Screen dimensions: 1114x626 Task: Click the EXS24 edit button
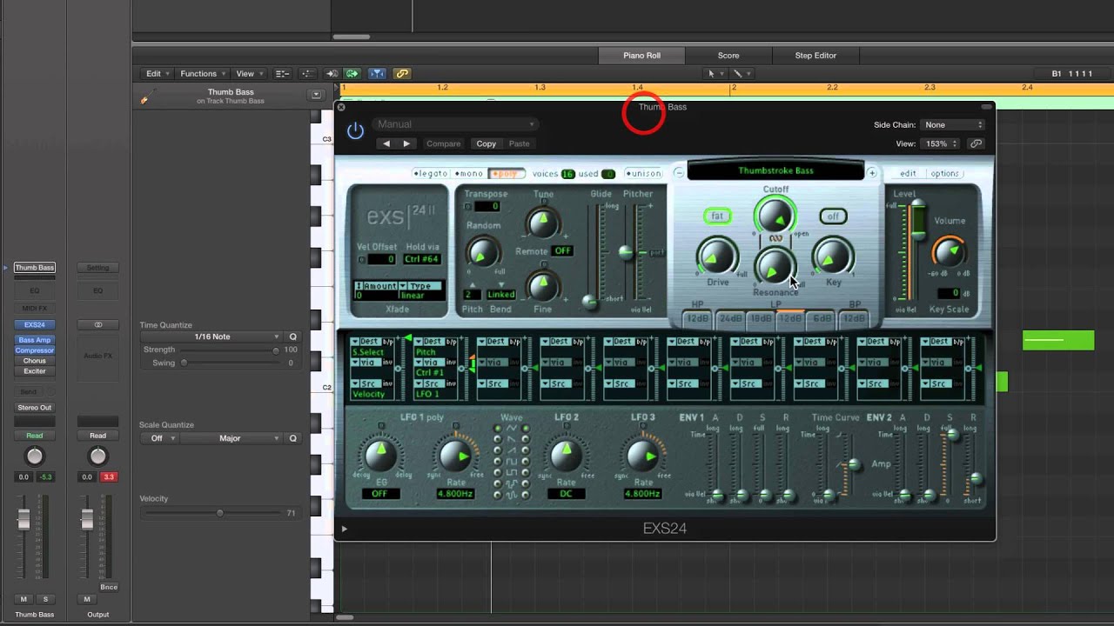tap(908, 173)
